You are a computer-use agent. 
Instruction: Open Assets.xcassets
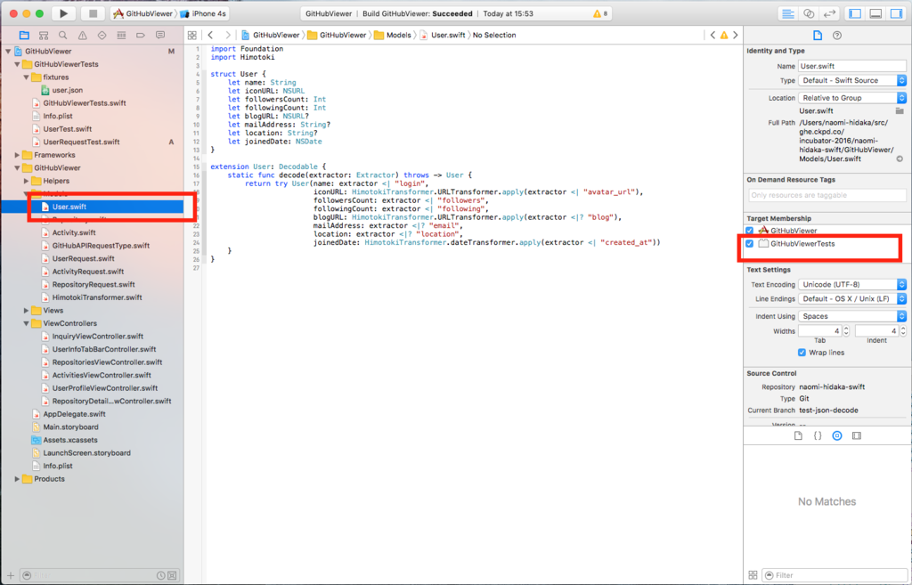69,440
